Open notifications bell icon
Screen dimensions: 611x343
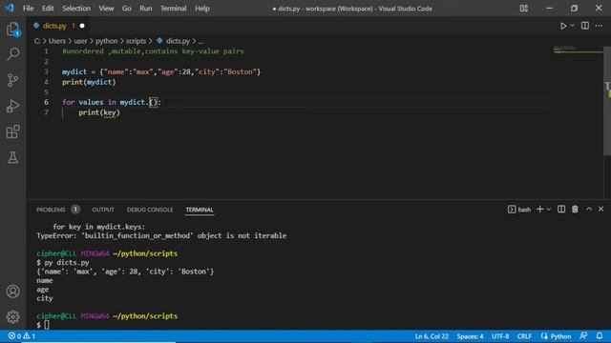click(600, 336)
